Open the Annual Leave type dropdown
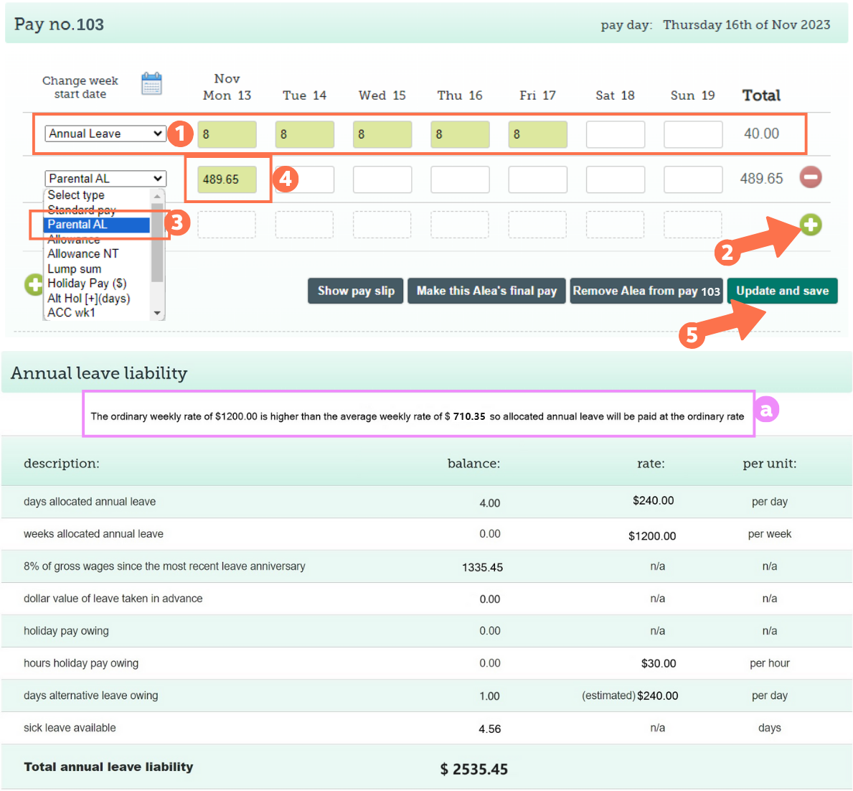853x791 pixels. (105, 133)
